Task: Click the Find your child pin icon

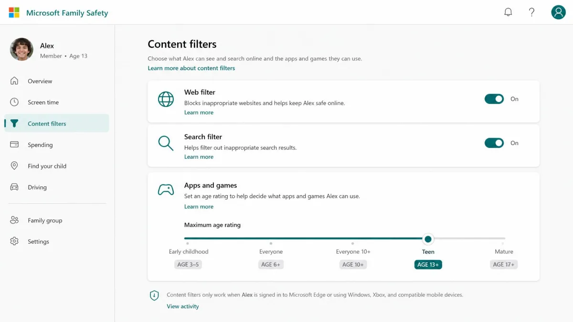Action: click(x=14, y=166)
